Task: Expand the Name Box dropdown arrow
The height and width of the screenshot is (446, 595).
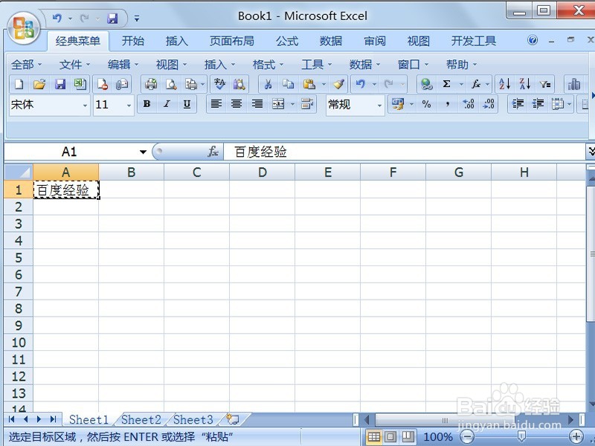Action: tap(143, 152)
